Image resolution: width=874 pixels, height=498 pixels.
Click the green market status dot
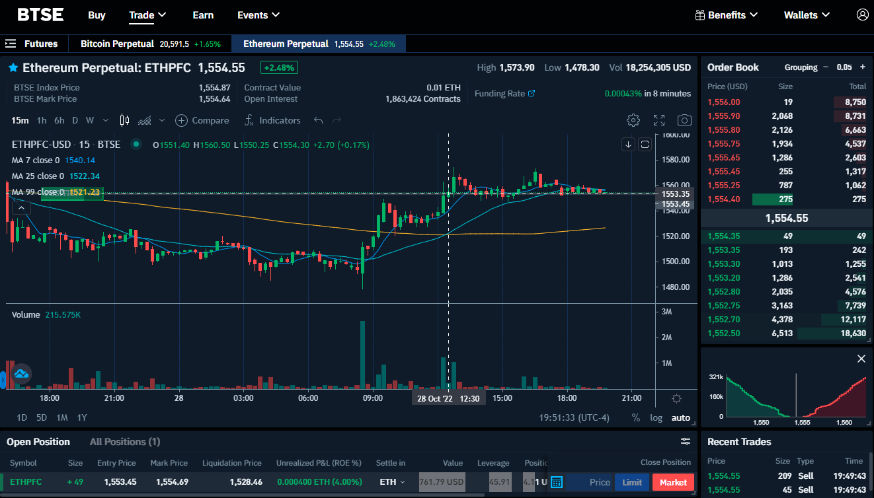[x=136, y=144]
